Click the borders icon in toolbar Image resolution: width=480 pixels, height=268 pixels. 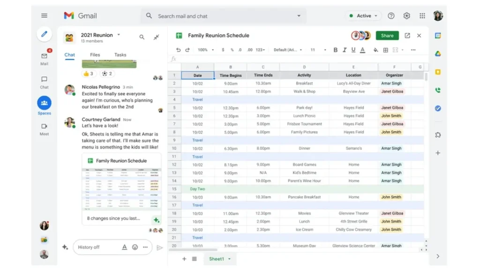[x=385, y=50]
